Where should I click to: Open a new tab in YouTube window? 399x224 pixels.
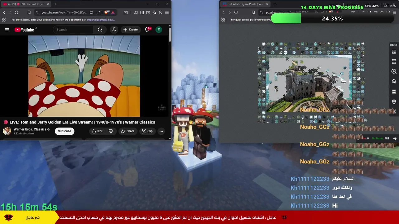coord(55,4)
